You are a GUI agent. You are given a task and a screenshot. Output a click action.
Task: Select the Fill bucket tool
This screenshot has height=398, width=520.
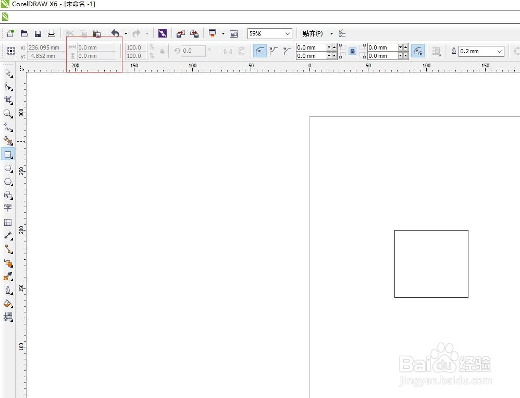(8, 304)
